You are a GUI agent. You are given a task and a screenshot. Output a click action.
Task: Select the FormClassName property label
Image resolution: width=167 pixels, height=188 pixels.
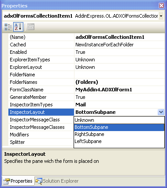[x=41, y=90]
